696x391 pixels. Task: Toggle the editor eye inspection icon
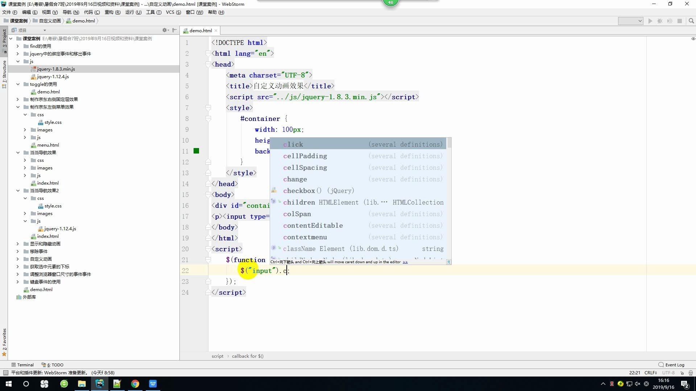click(x=693, y=39)
